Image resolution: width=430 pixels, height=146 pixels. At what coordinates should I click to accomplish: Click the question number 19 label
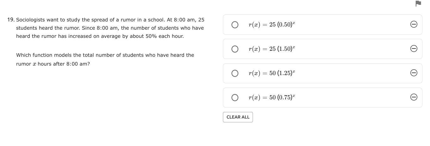pos(11,20)
